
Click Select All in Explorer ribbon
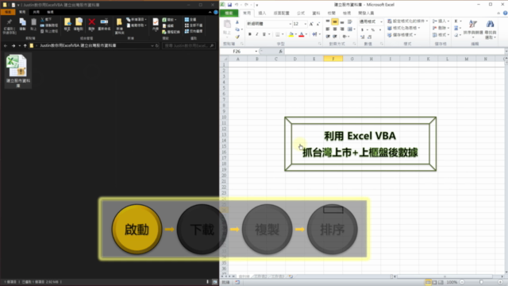point(190,19)
